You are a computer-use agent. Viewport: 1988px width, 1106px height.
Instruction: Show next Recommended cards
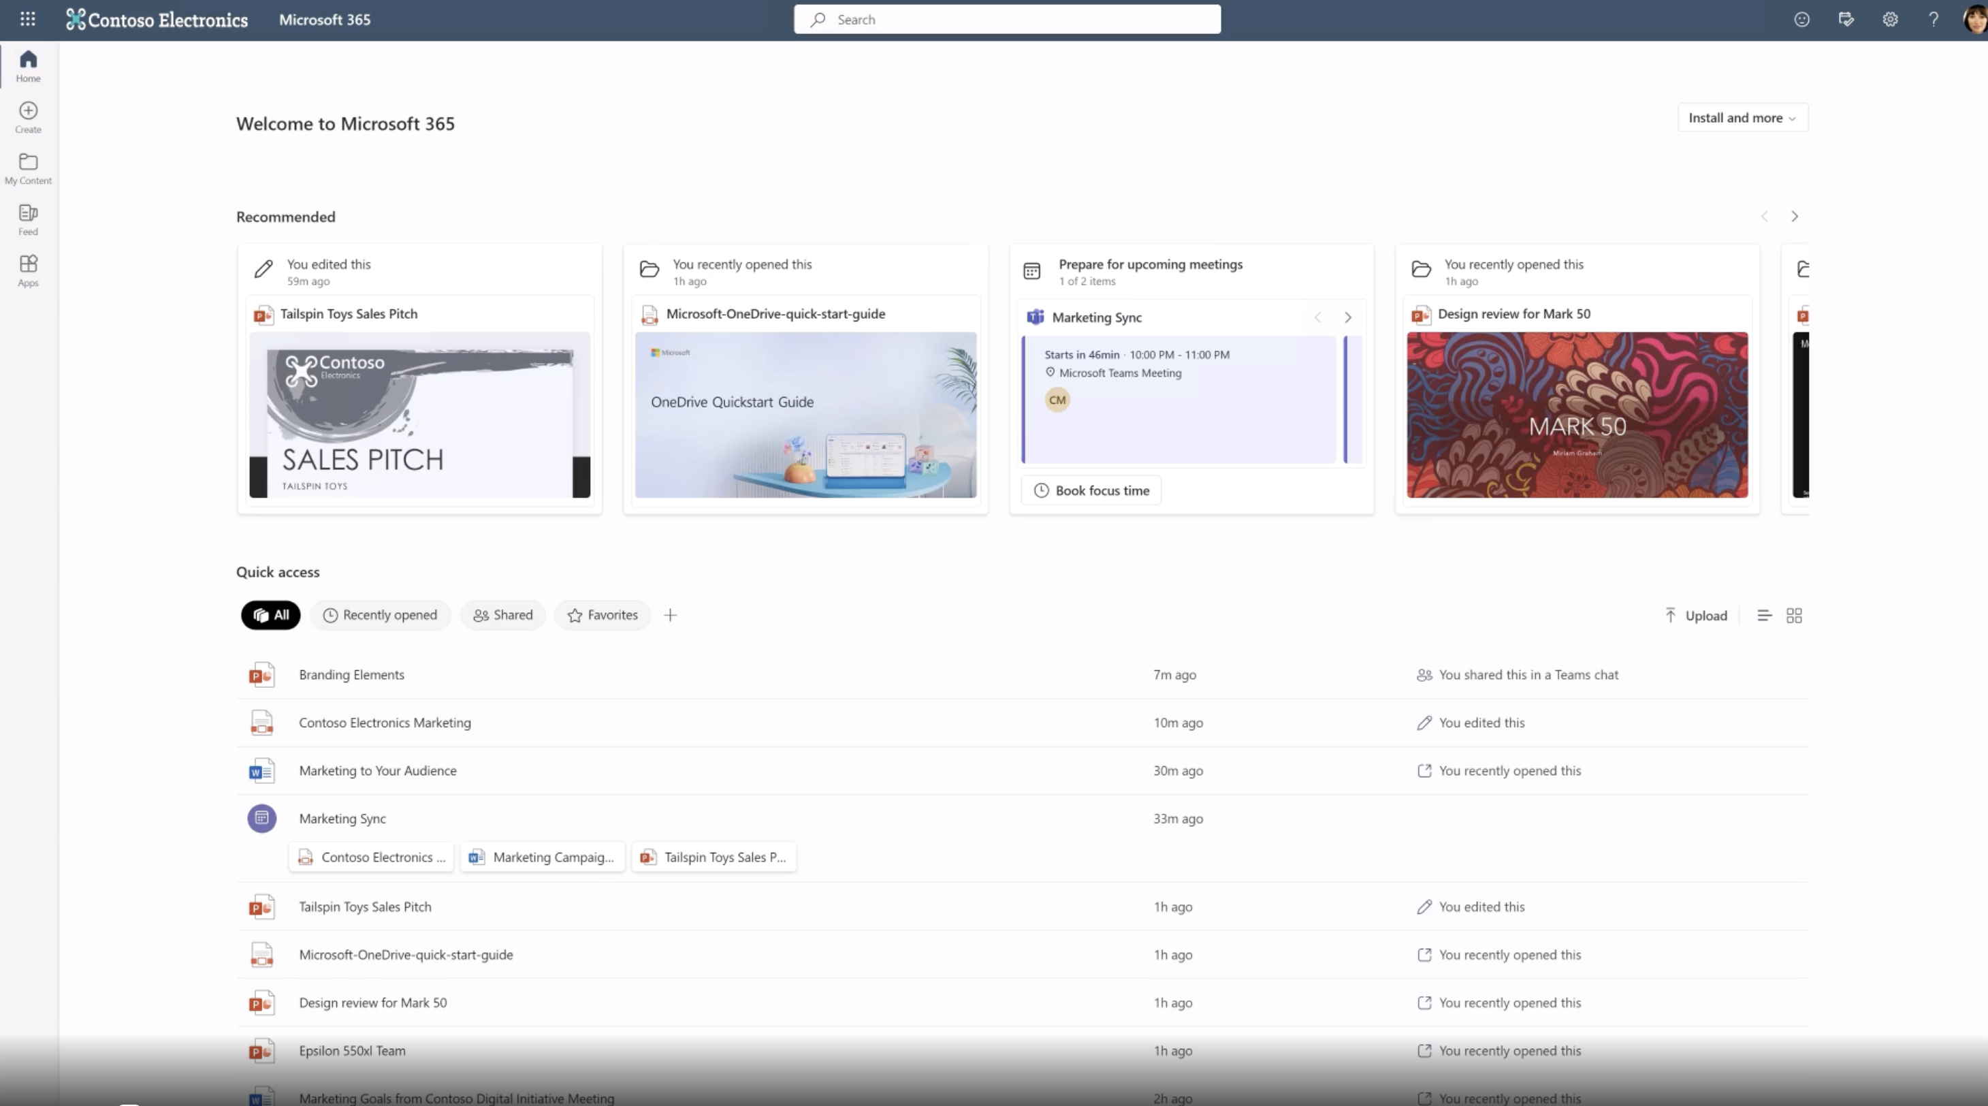1794,216
